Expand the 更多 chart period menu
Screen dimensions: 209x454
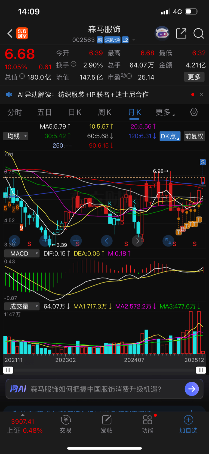(165, 112)
